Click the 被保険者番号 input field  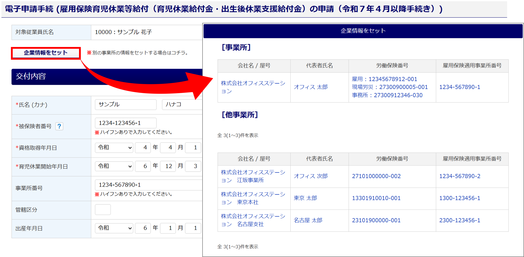(126, 123)
